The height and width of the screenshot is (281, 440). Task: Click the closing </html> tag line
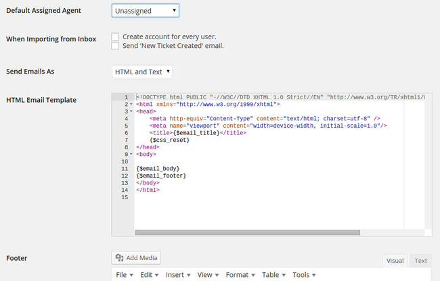pyautogui.click(x=148, y=190)
